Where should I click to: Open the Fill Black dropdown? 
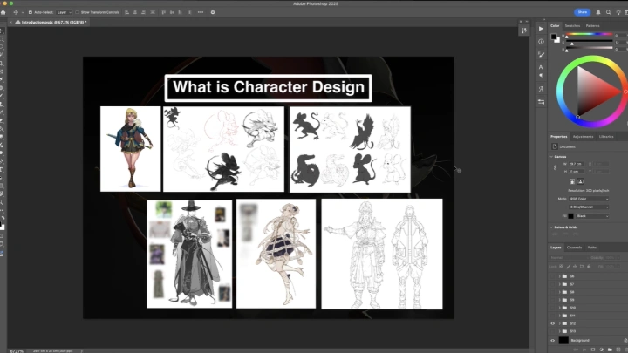(592, 216)
